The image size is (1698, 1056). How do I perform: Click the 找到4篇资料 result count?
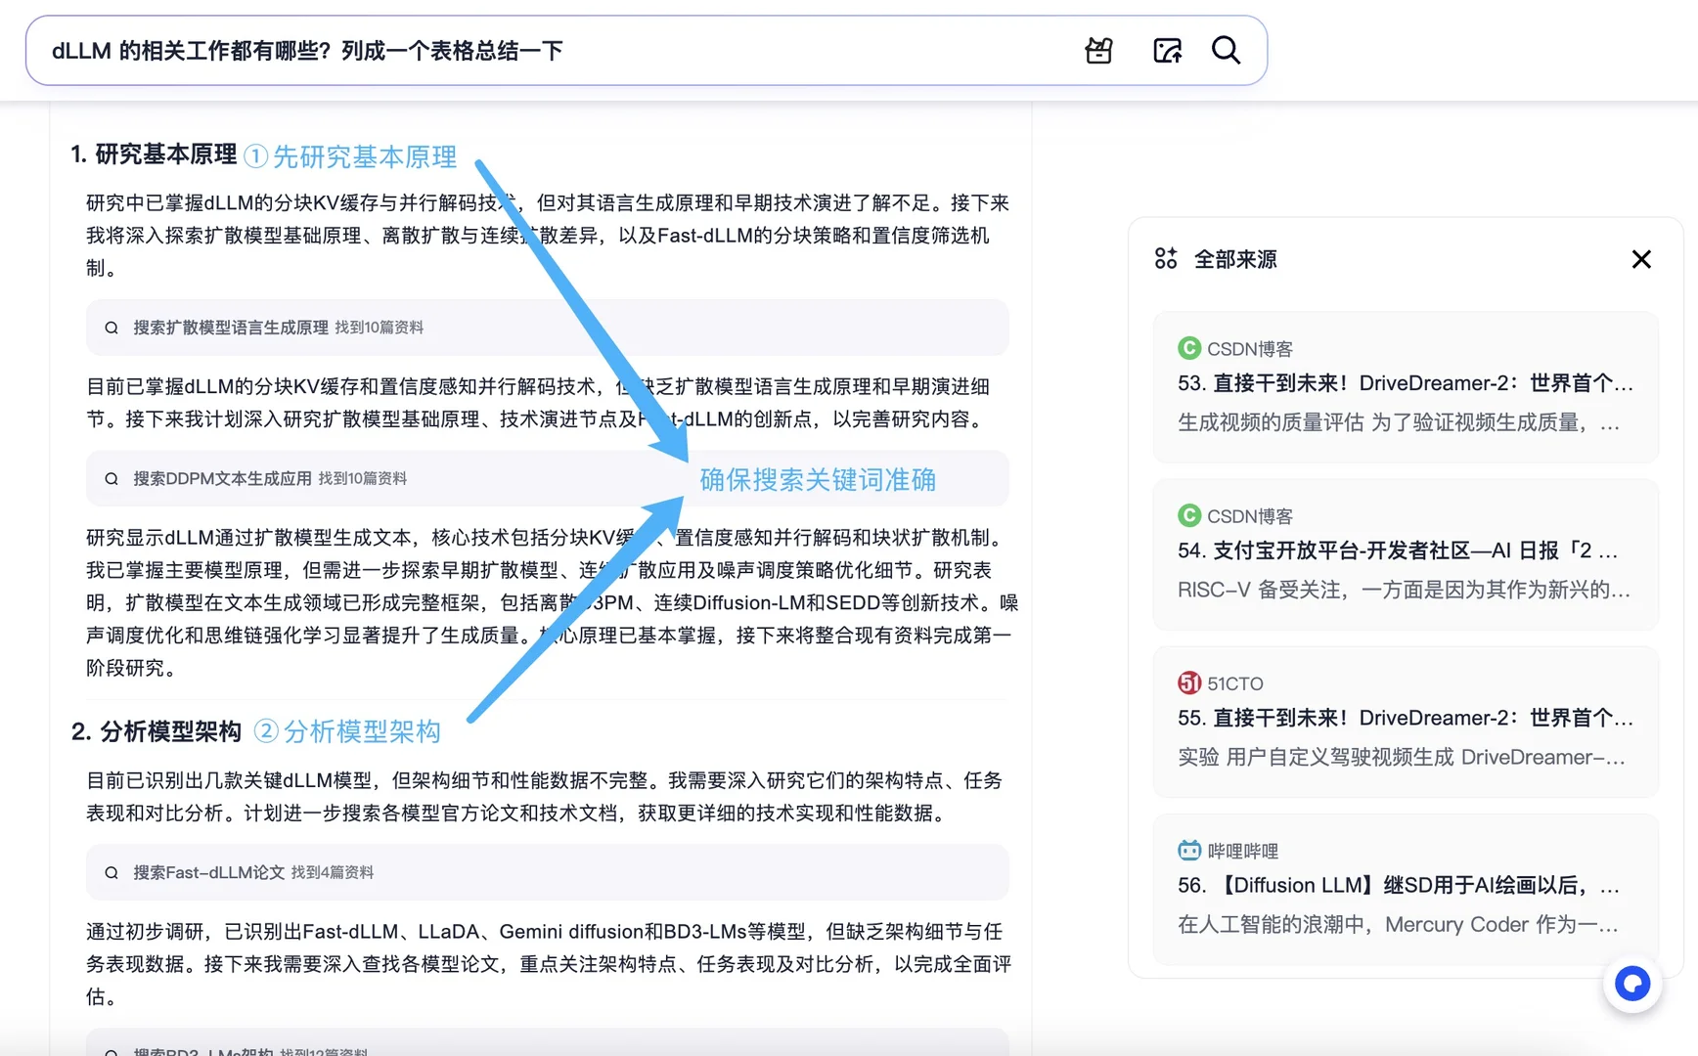pyautogui.click(x=333, y=872)
